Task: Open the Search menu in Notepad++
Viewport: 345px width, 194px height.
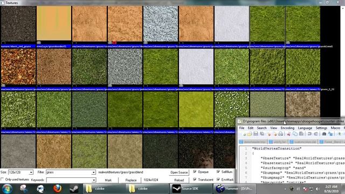Action: point(261,128)
